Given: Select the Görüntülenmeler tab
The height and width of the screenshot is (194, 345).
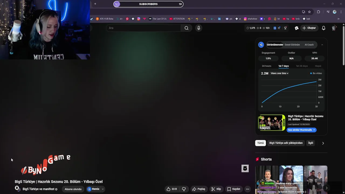Looking at the screenshot, I should click(275, 45).
